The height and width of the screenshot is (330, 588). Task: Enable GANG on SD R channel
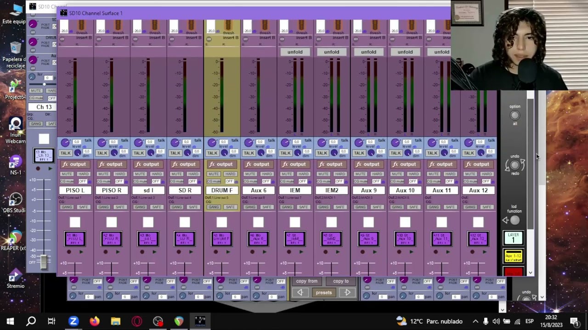tap(177, 207)
